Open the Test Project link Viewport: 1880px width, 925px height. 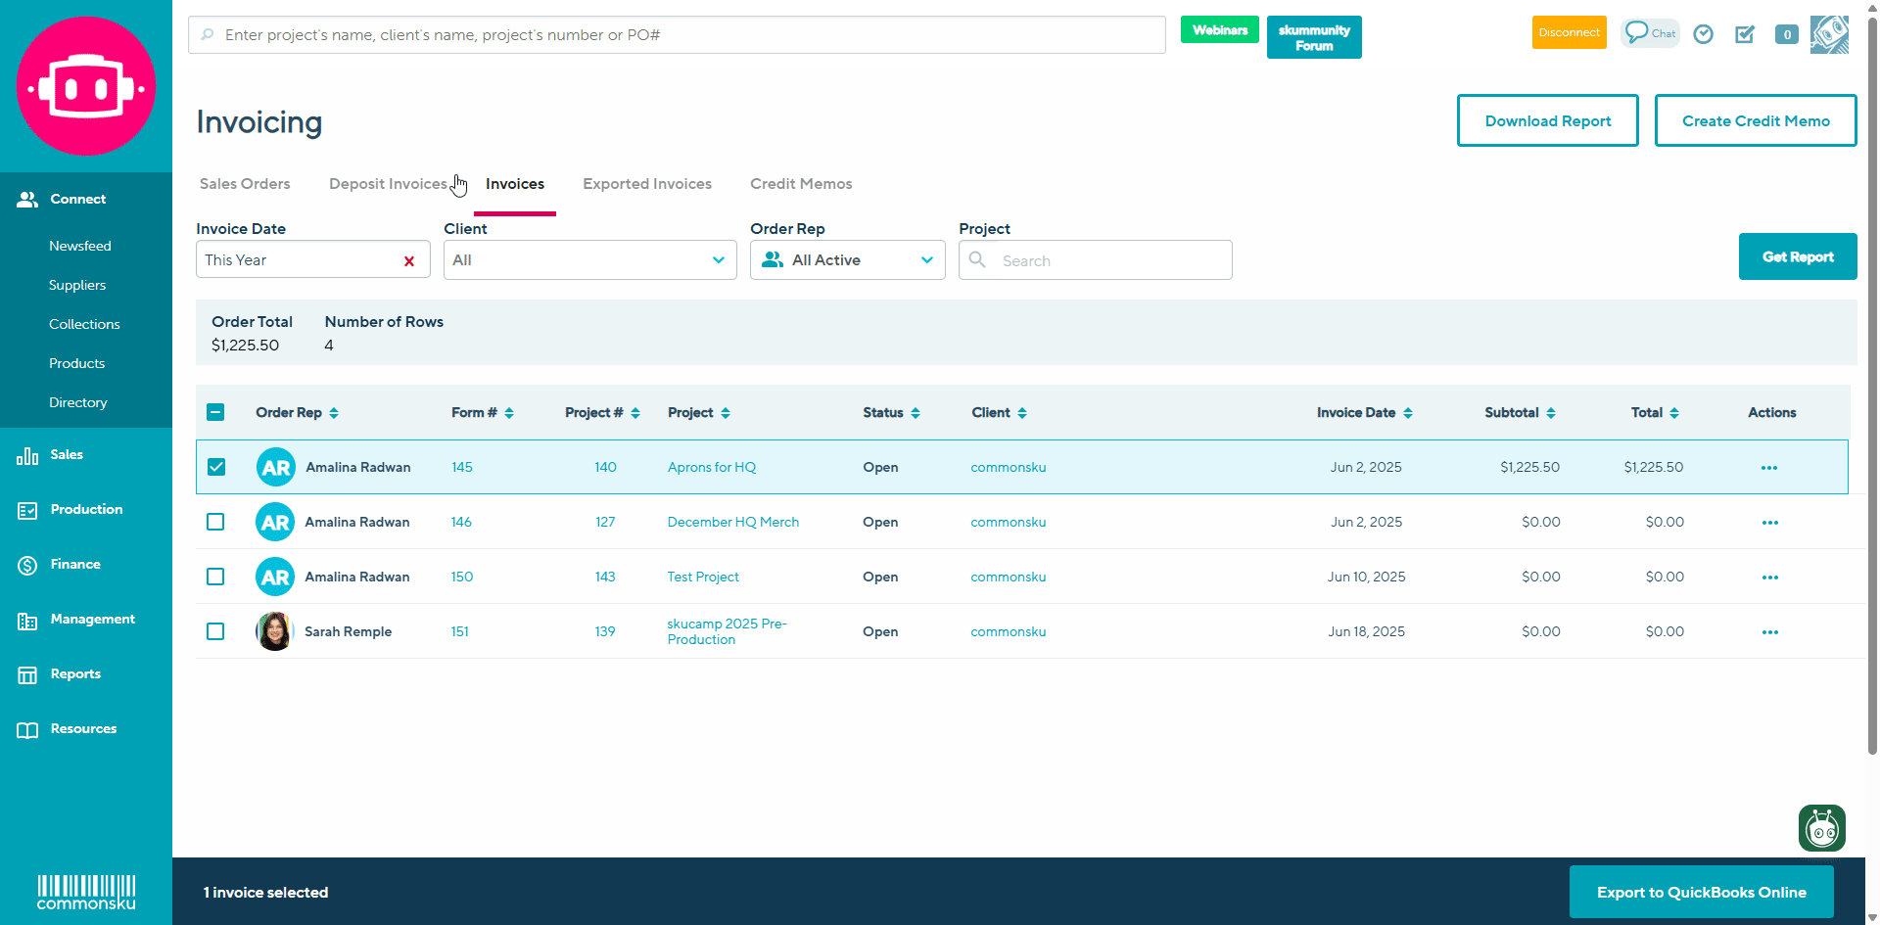point(703,577)
